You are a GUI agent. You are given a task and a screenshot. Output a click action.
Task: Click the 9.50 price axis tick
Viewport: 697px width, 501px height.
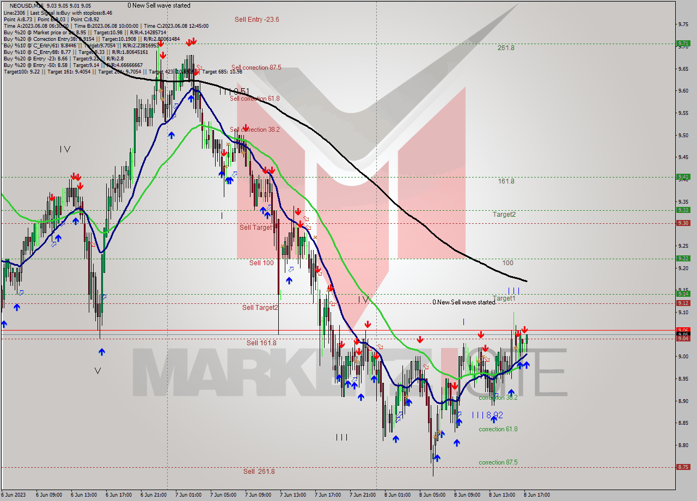pos(684,135)
